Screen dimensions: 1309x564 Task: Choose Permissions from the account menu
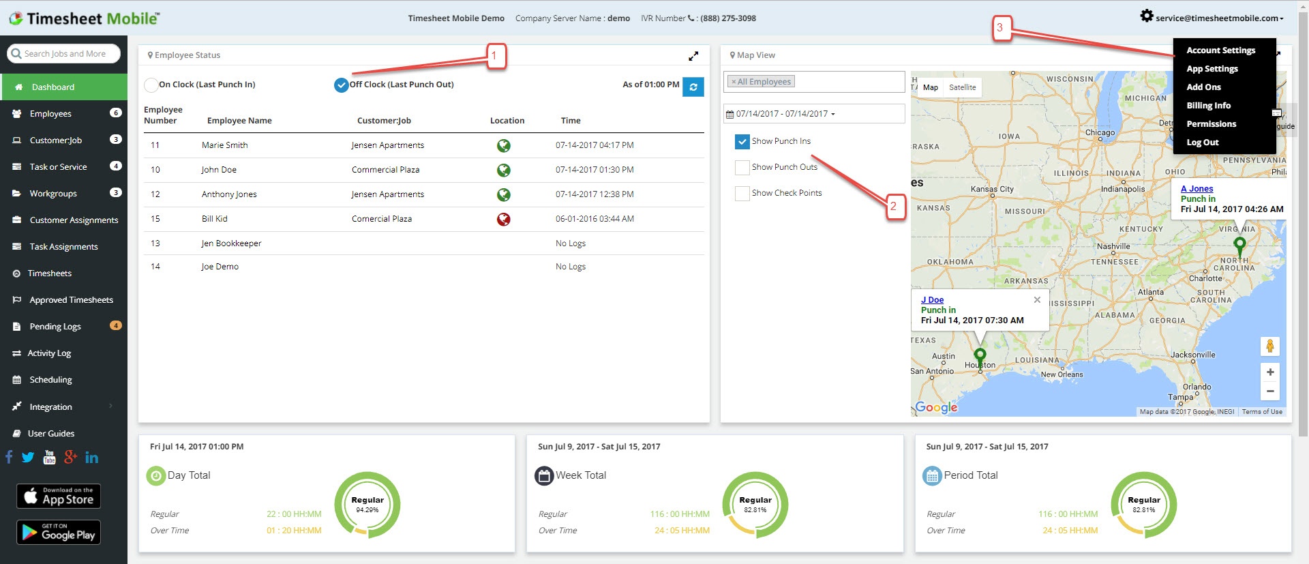(x=1211, y=124)
